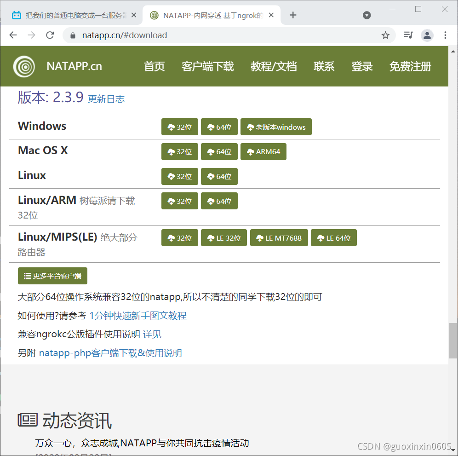This screenshot has width=458, height=456.
Task: Select the NATAPP-内网穿透 tab
Action: point(211,15)
